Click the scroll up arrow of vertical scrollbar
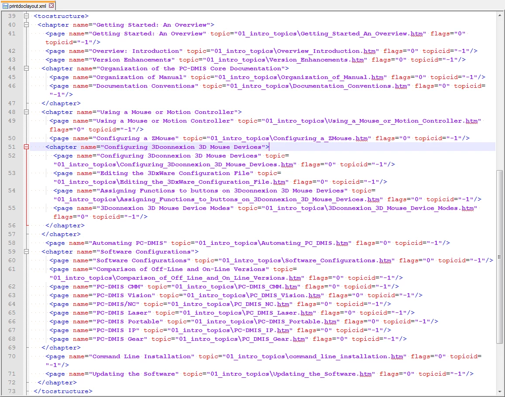This screenshot has width=505, height=397. (x=499, y=15)
